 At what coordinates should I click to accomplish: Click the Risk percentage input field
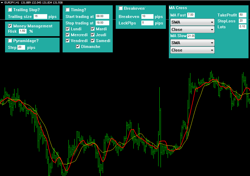pyautogui.click(x=22, y=31)
